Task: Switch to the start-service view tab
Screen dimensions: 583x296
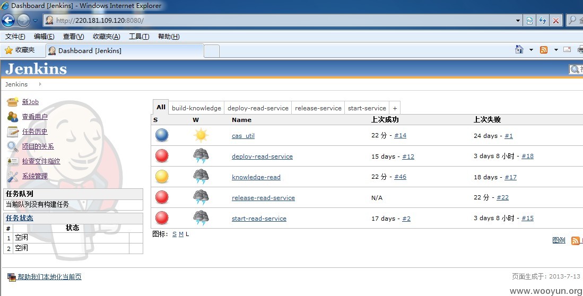Action: click(x=367, y=108)
